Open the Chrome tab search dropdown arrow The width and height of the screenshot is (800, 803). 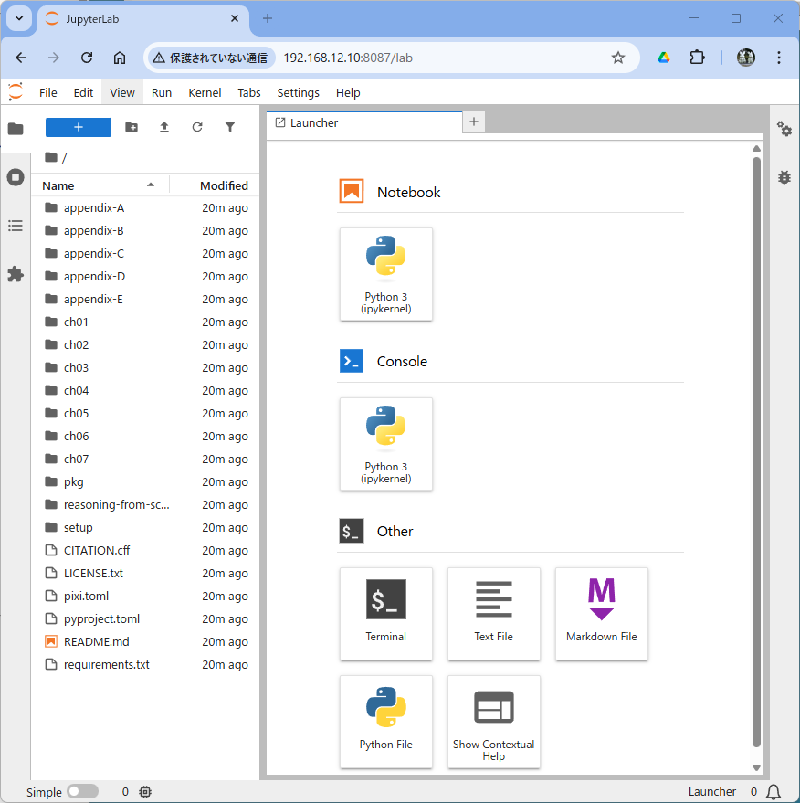point(18,18)
